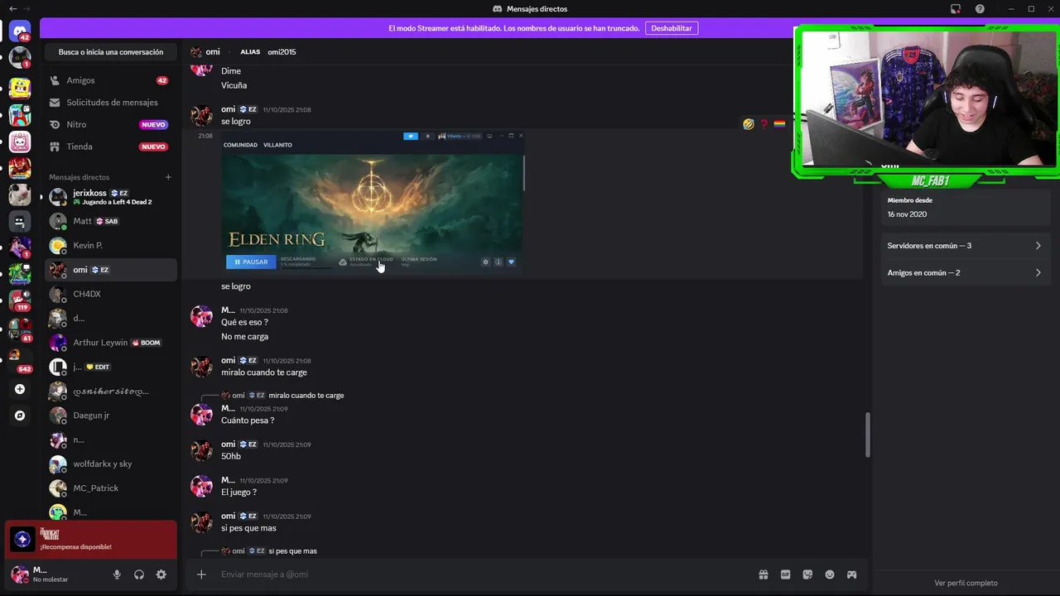Go forward with title bar arrow
Viewport: 1060px width, 596px height.
pyautogui.click(x=27, y=8)
